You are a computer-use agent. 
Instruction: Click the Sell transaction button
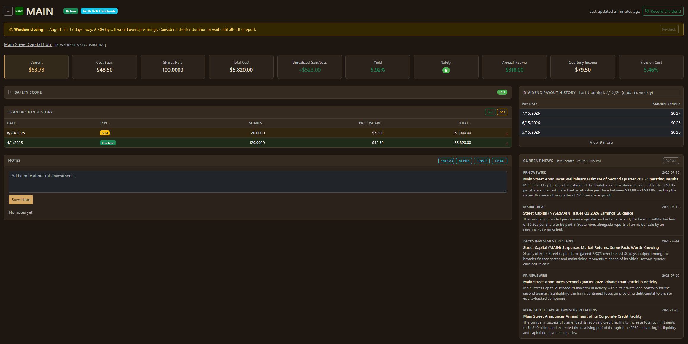502,112
